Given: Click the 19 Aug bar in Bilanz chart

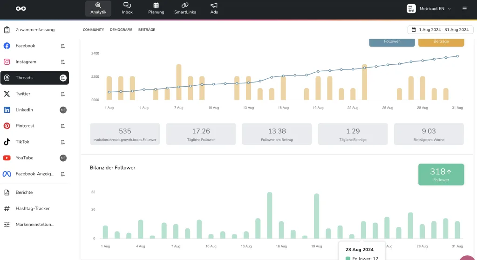Looking at the screenshot, I should [316, 216].
